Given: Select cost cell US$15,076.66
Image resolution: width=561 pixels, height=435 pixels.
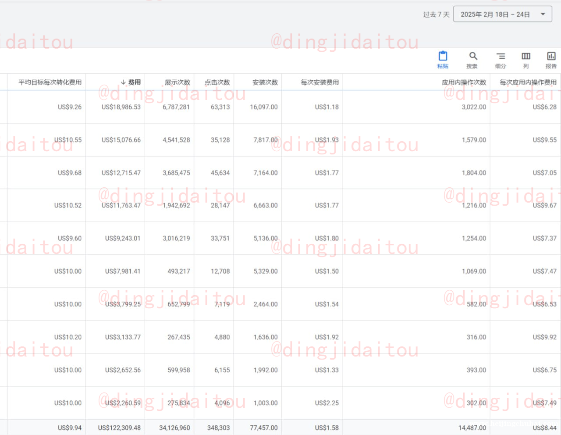Looking at the screenshot, I should (x=121, y=140).
